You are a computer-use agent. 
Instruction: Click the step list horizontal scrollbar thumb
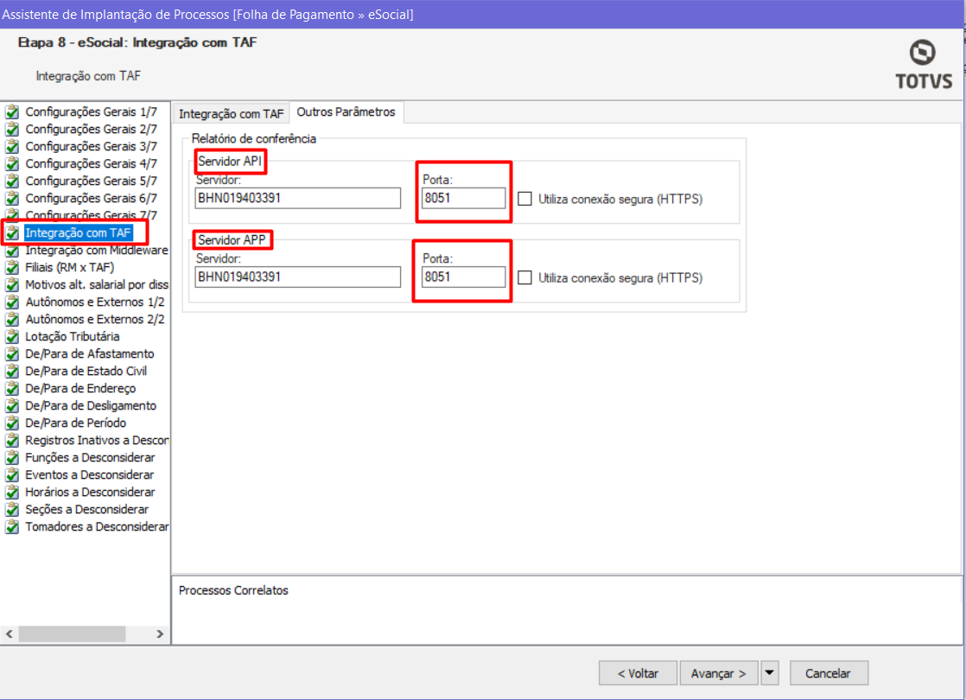[x=72, y=633]
